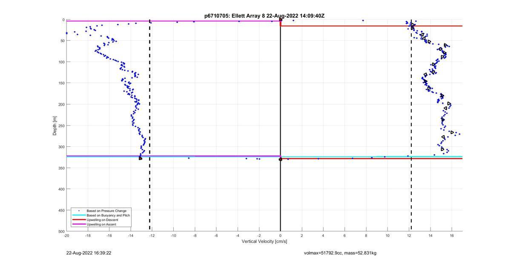
Task: Click x-axis tick label '6'
Action: pyautogui.click(x=344, y=235)
